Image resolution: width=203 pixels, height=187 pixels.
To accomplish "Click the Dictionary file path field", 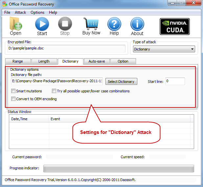I will [57, 81].
